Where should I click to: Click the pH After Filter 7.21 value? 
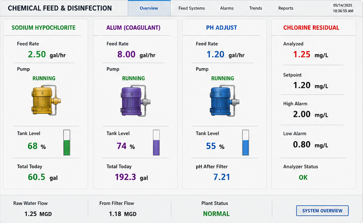[x=221, y=177]
